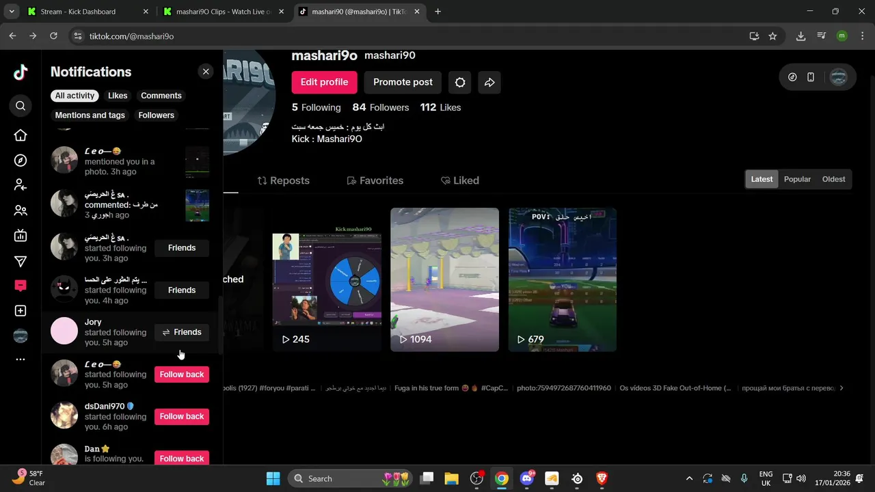Click the Activity inbox icon

coord(21,286)
